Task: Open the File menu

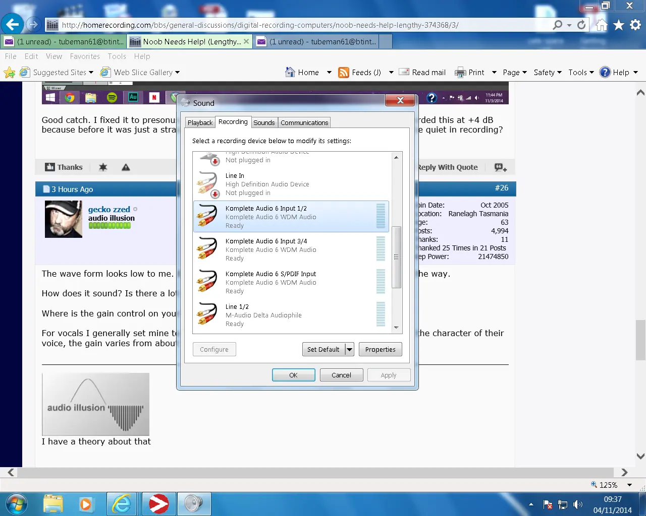Action: pos(11,56)
